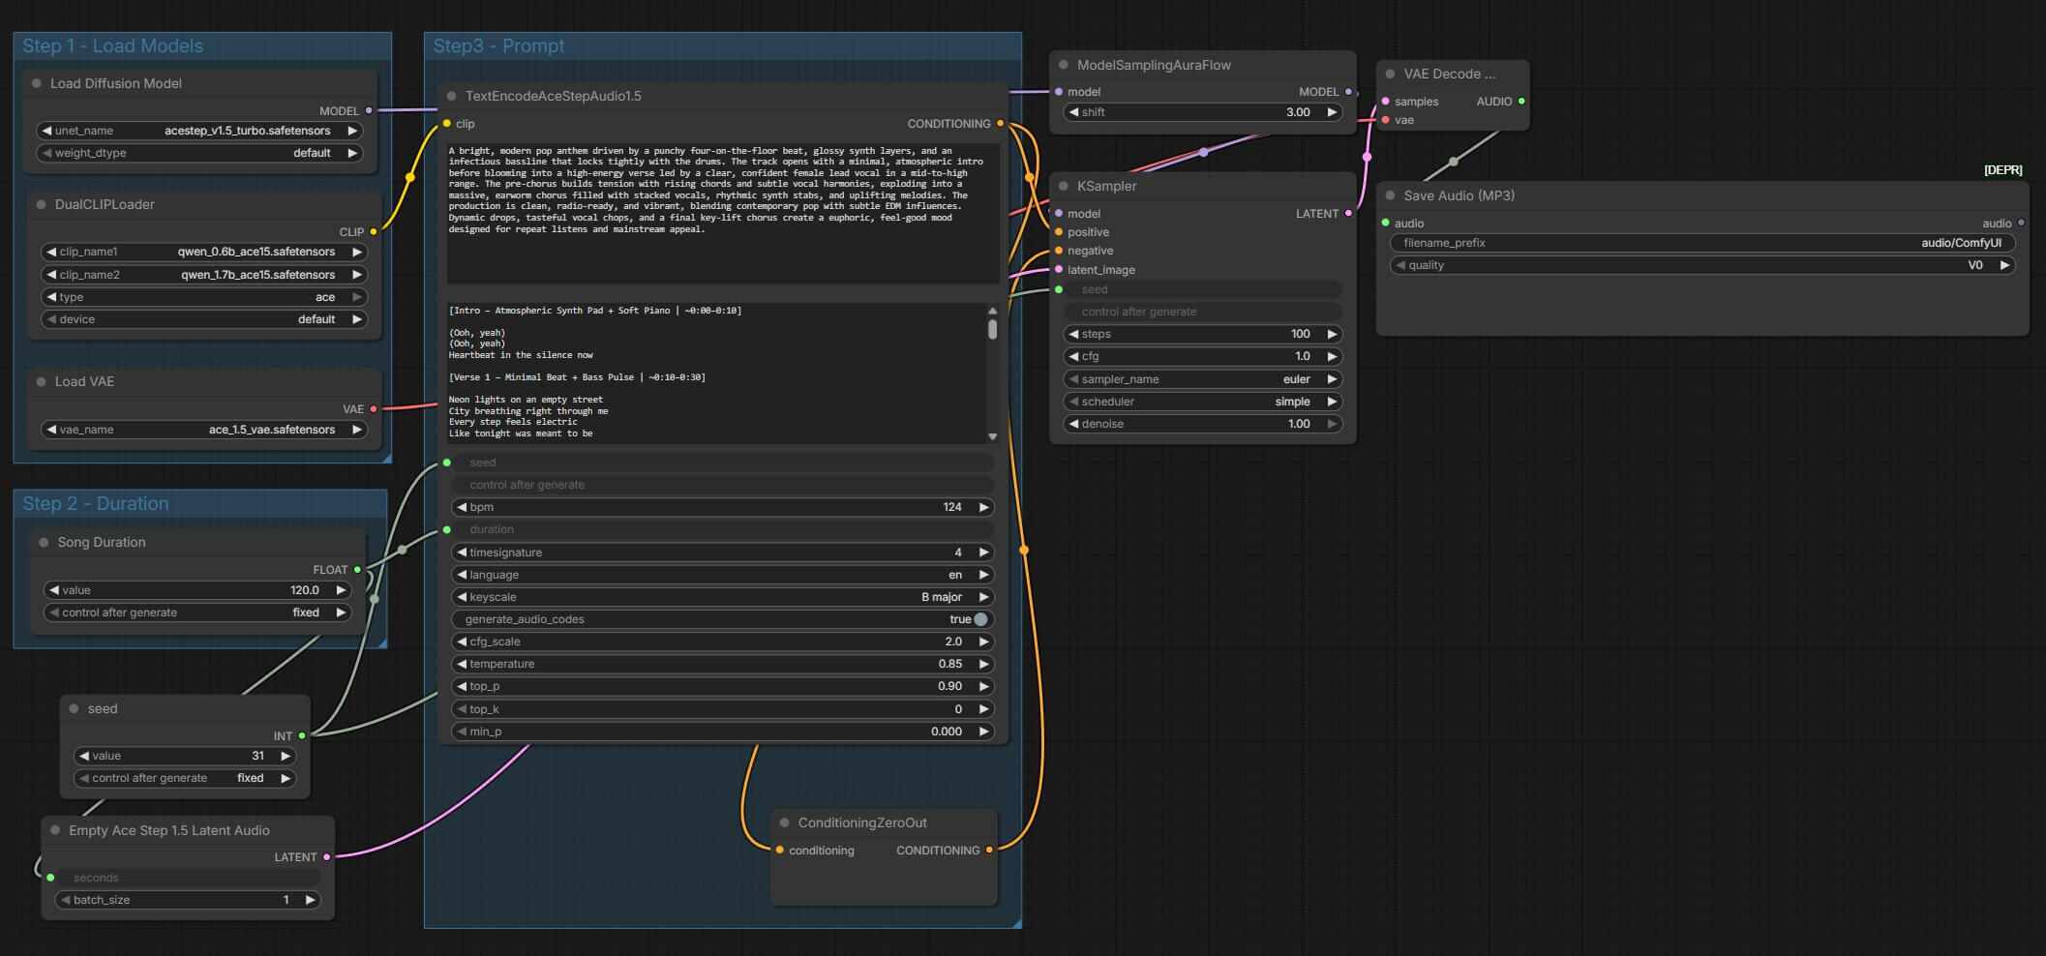Increase bpm with the right arrow

coord(983,507)
